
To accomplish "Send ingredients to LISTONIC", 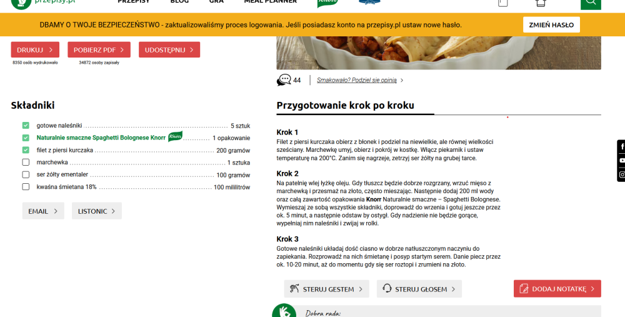I will point(97,211).
